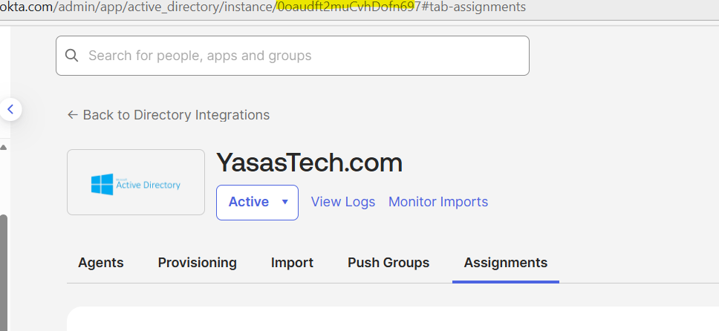The height and width of the screenshot is (331, 719).
Task: Click the Active Directory logo text
Action: [x=148, y=184]
